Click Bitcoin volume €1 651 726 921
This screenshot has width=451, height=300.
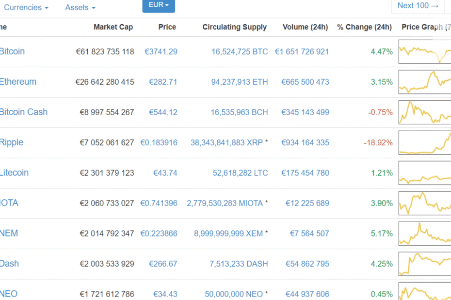[302, 52]
